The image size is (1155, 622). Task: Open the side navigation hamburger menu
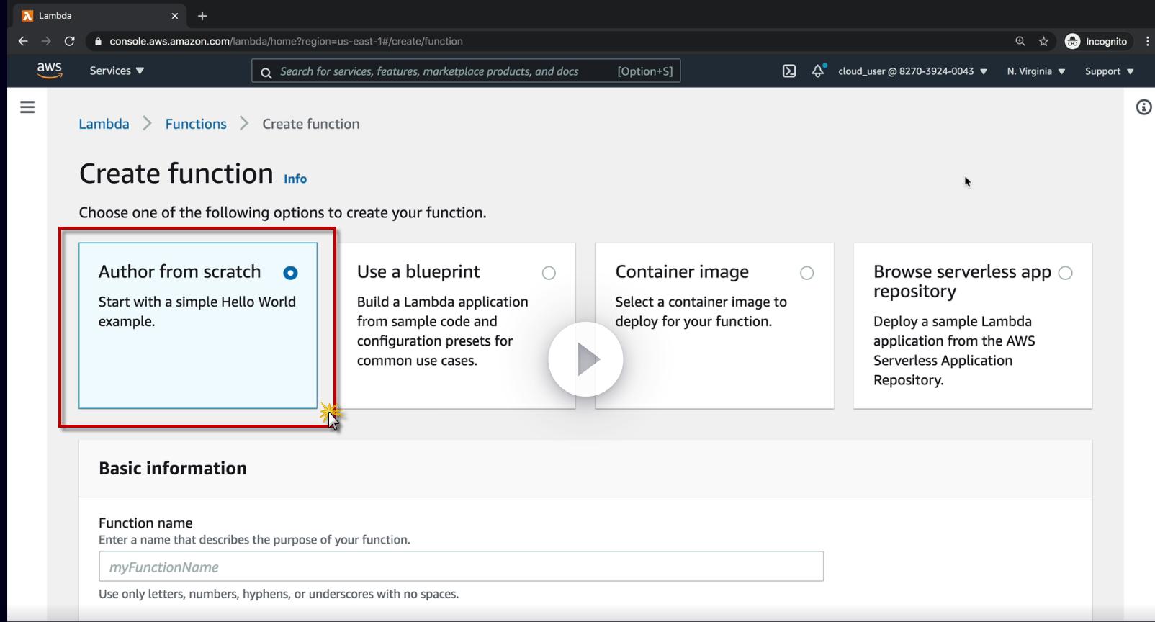click(27, 107)
